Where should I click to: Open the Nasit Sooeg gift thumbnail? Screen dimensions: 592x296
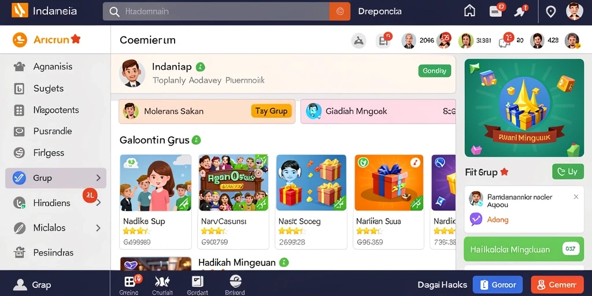[312, 182]
